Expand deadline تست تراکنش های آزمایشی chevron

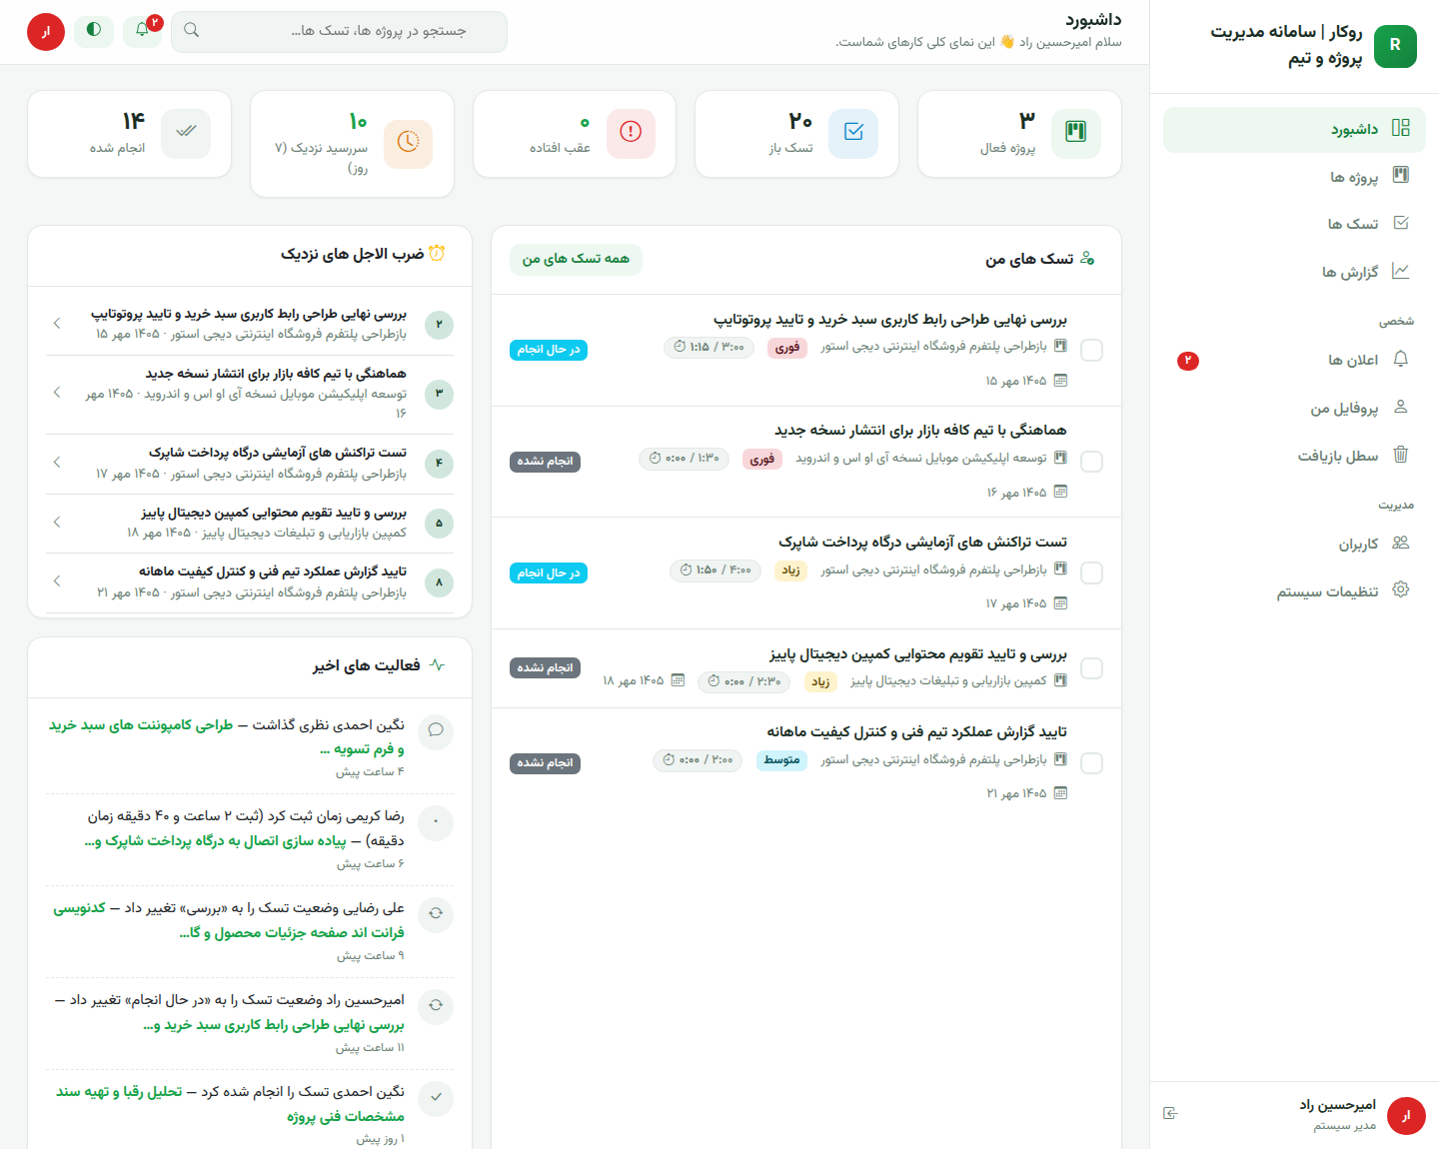[57, 463]
